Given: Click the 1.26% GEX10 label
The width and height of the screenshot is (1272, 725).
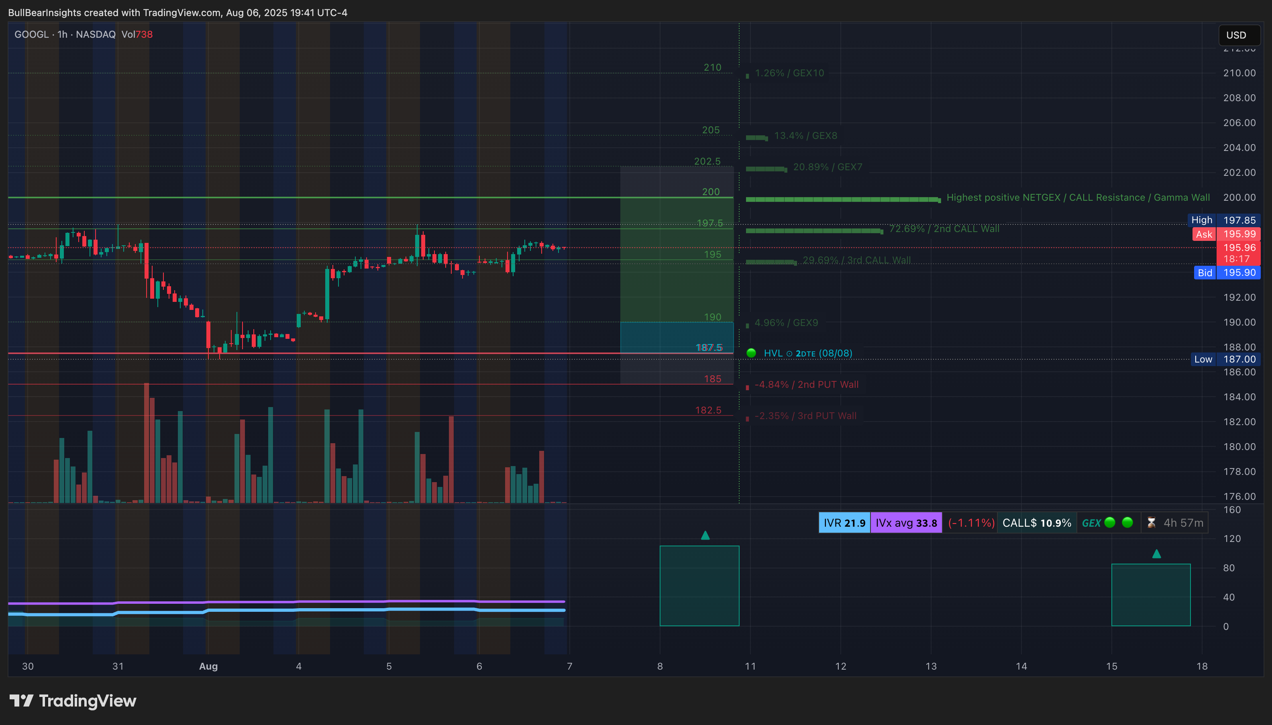Looking at the screenshot, I should [789, 73].
